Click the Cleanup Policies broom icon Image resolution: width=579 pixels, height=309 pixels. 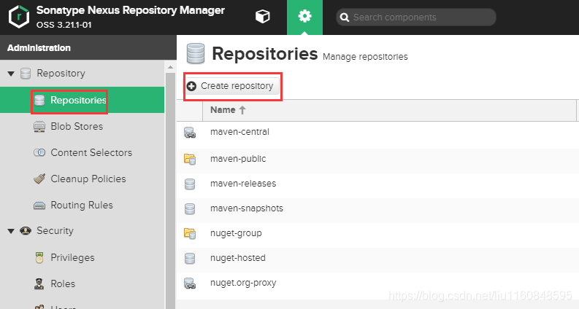[x=39, y=179]
